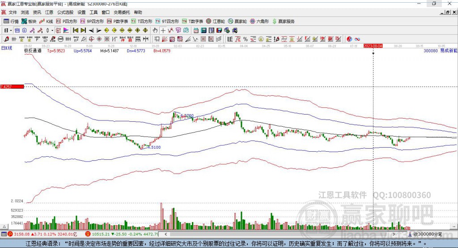Click the 沪 Shanghai index status entry
Screen dimensions: 458x248
43,234
